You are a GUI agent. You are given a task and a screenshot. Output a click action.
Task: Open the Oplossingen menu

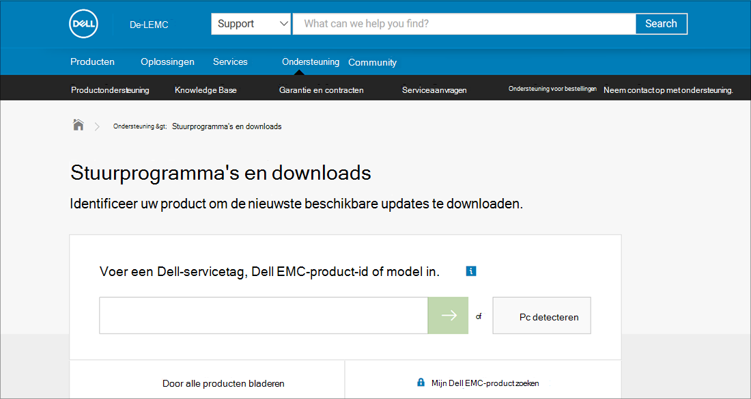(168, 62)
